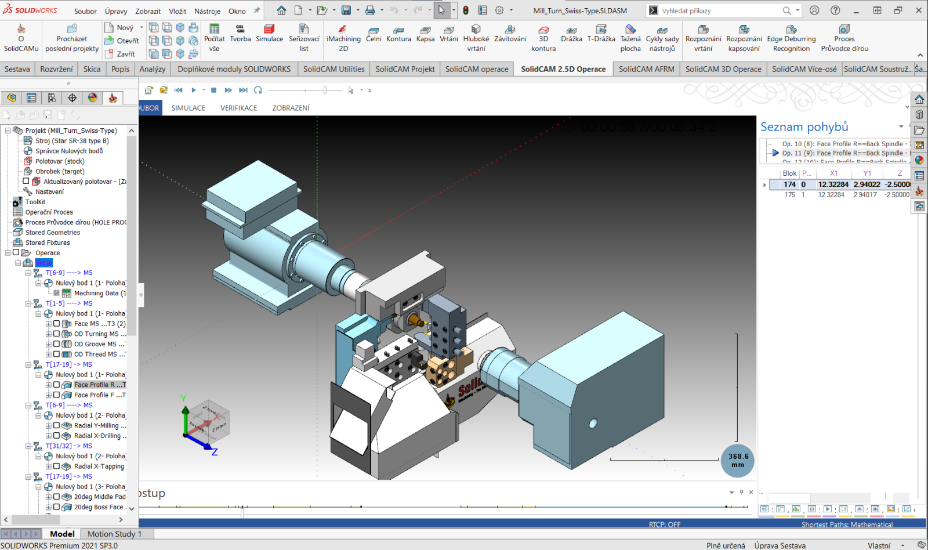Toggle checkbox for 20deg Middle Pad operation

[x=56, y=497]
